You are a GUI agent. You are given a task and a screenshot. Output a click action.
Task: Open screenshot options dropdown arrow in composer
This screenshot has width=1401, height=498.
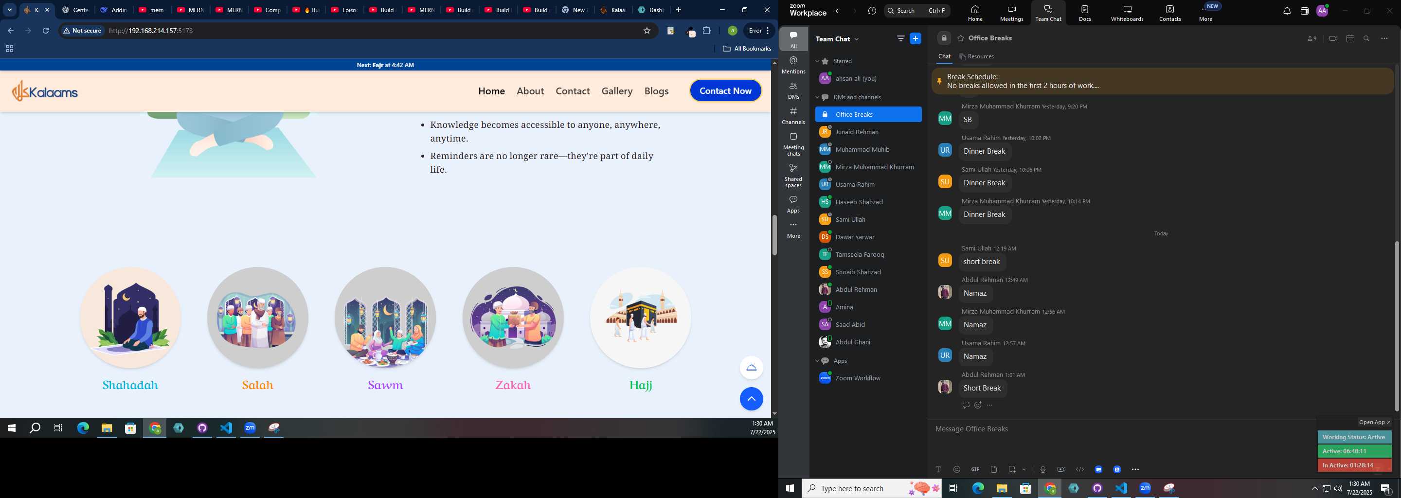[x=1024, y=469]
